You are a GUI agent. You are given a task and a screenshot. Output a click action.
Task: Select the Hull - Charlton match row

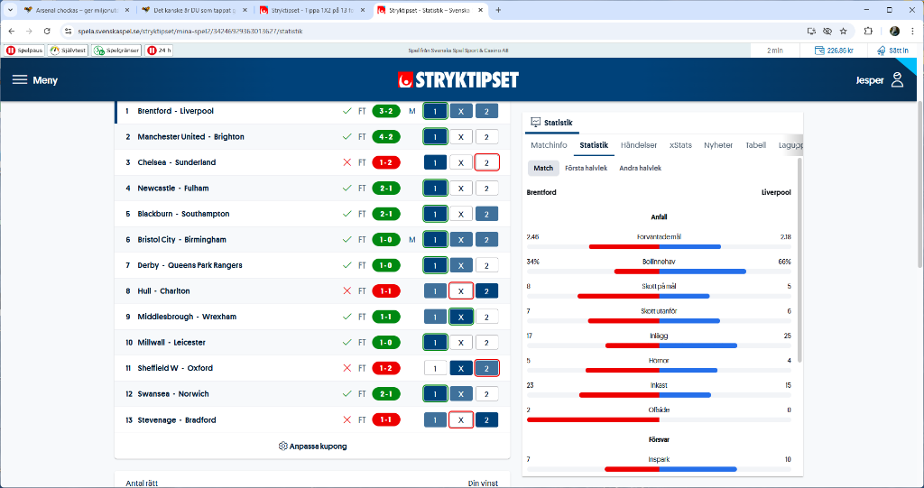[226, 291]
